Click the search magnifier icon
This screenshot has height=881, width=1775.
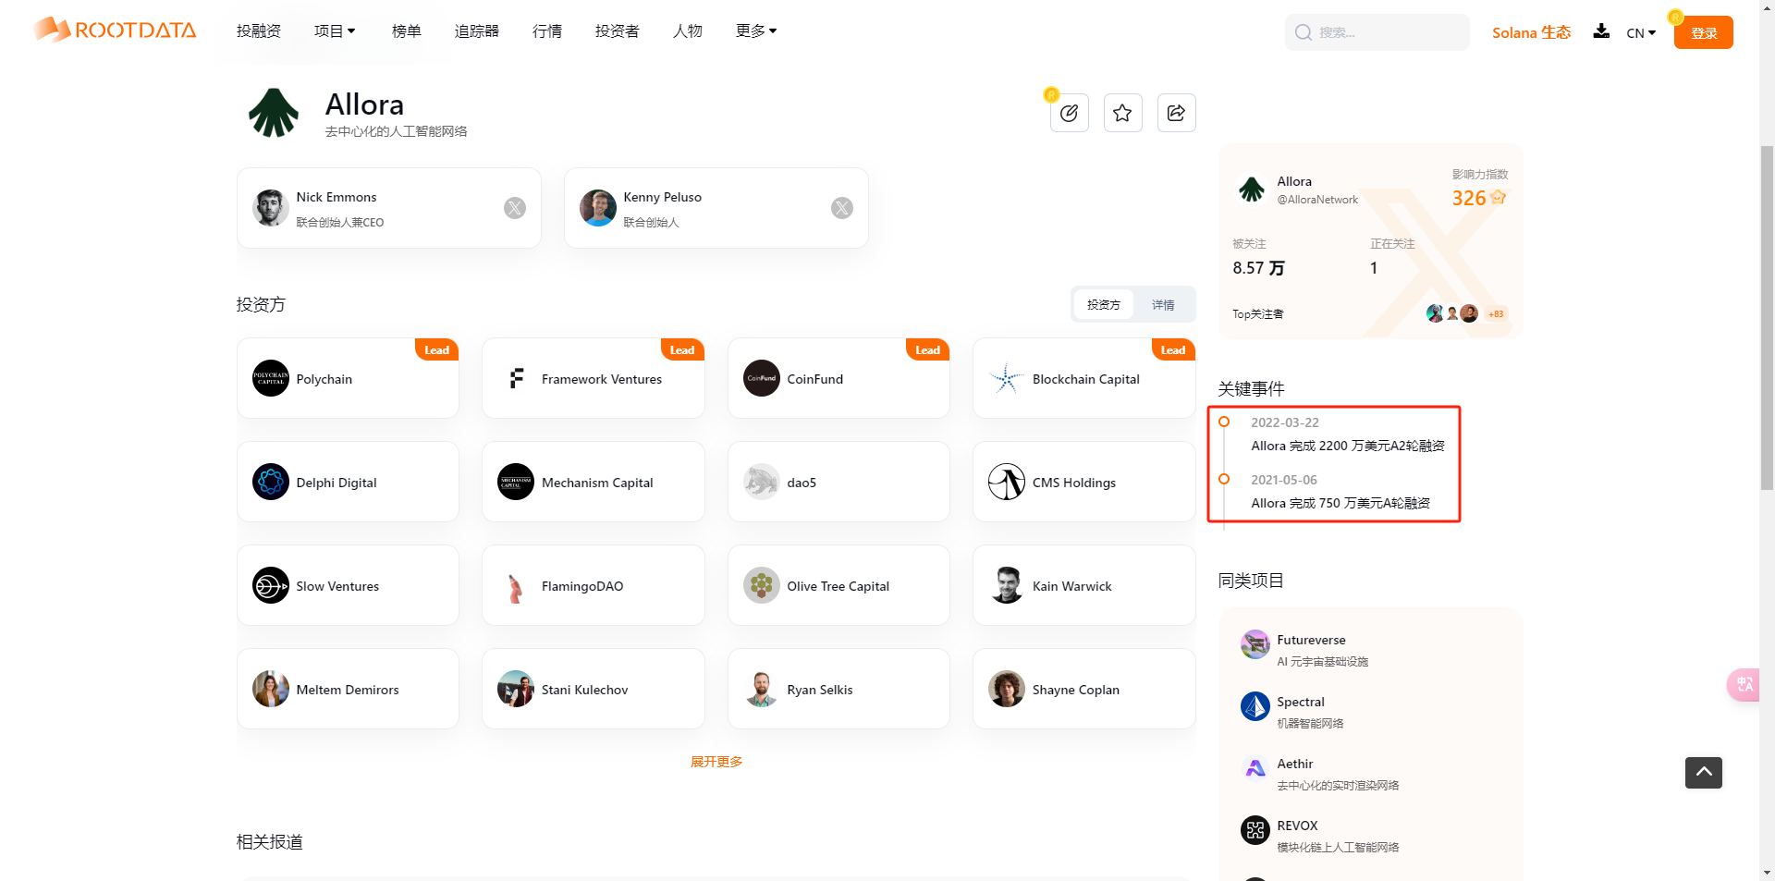tap(1304, 32)
